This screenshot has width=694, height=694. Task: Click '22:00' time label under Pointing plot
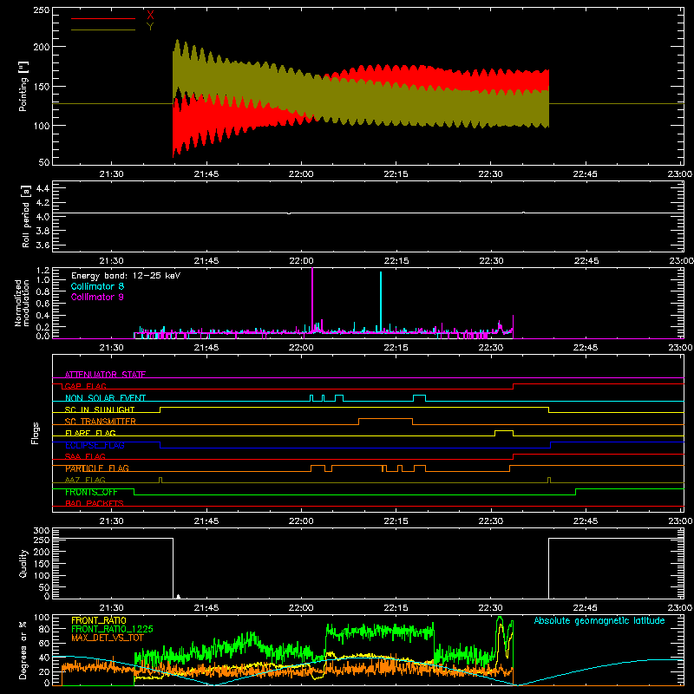[301, 174]
